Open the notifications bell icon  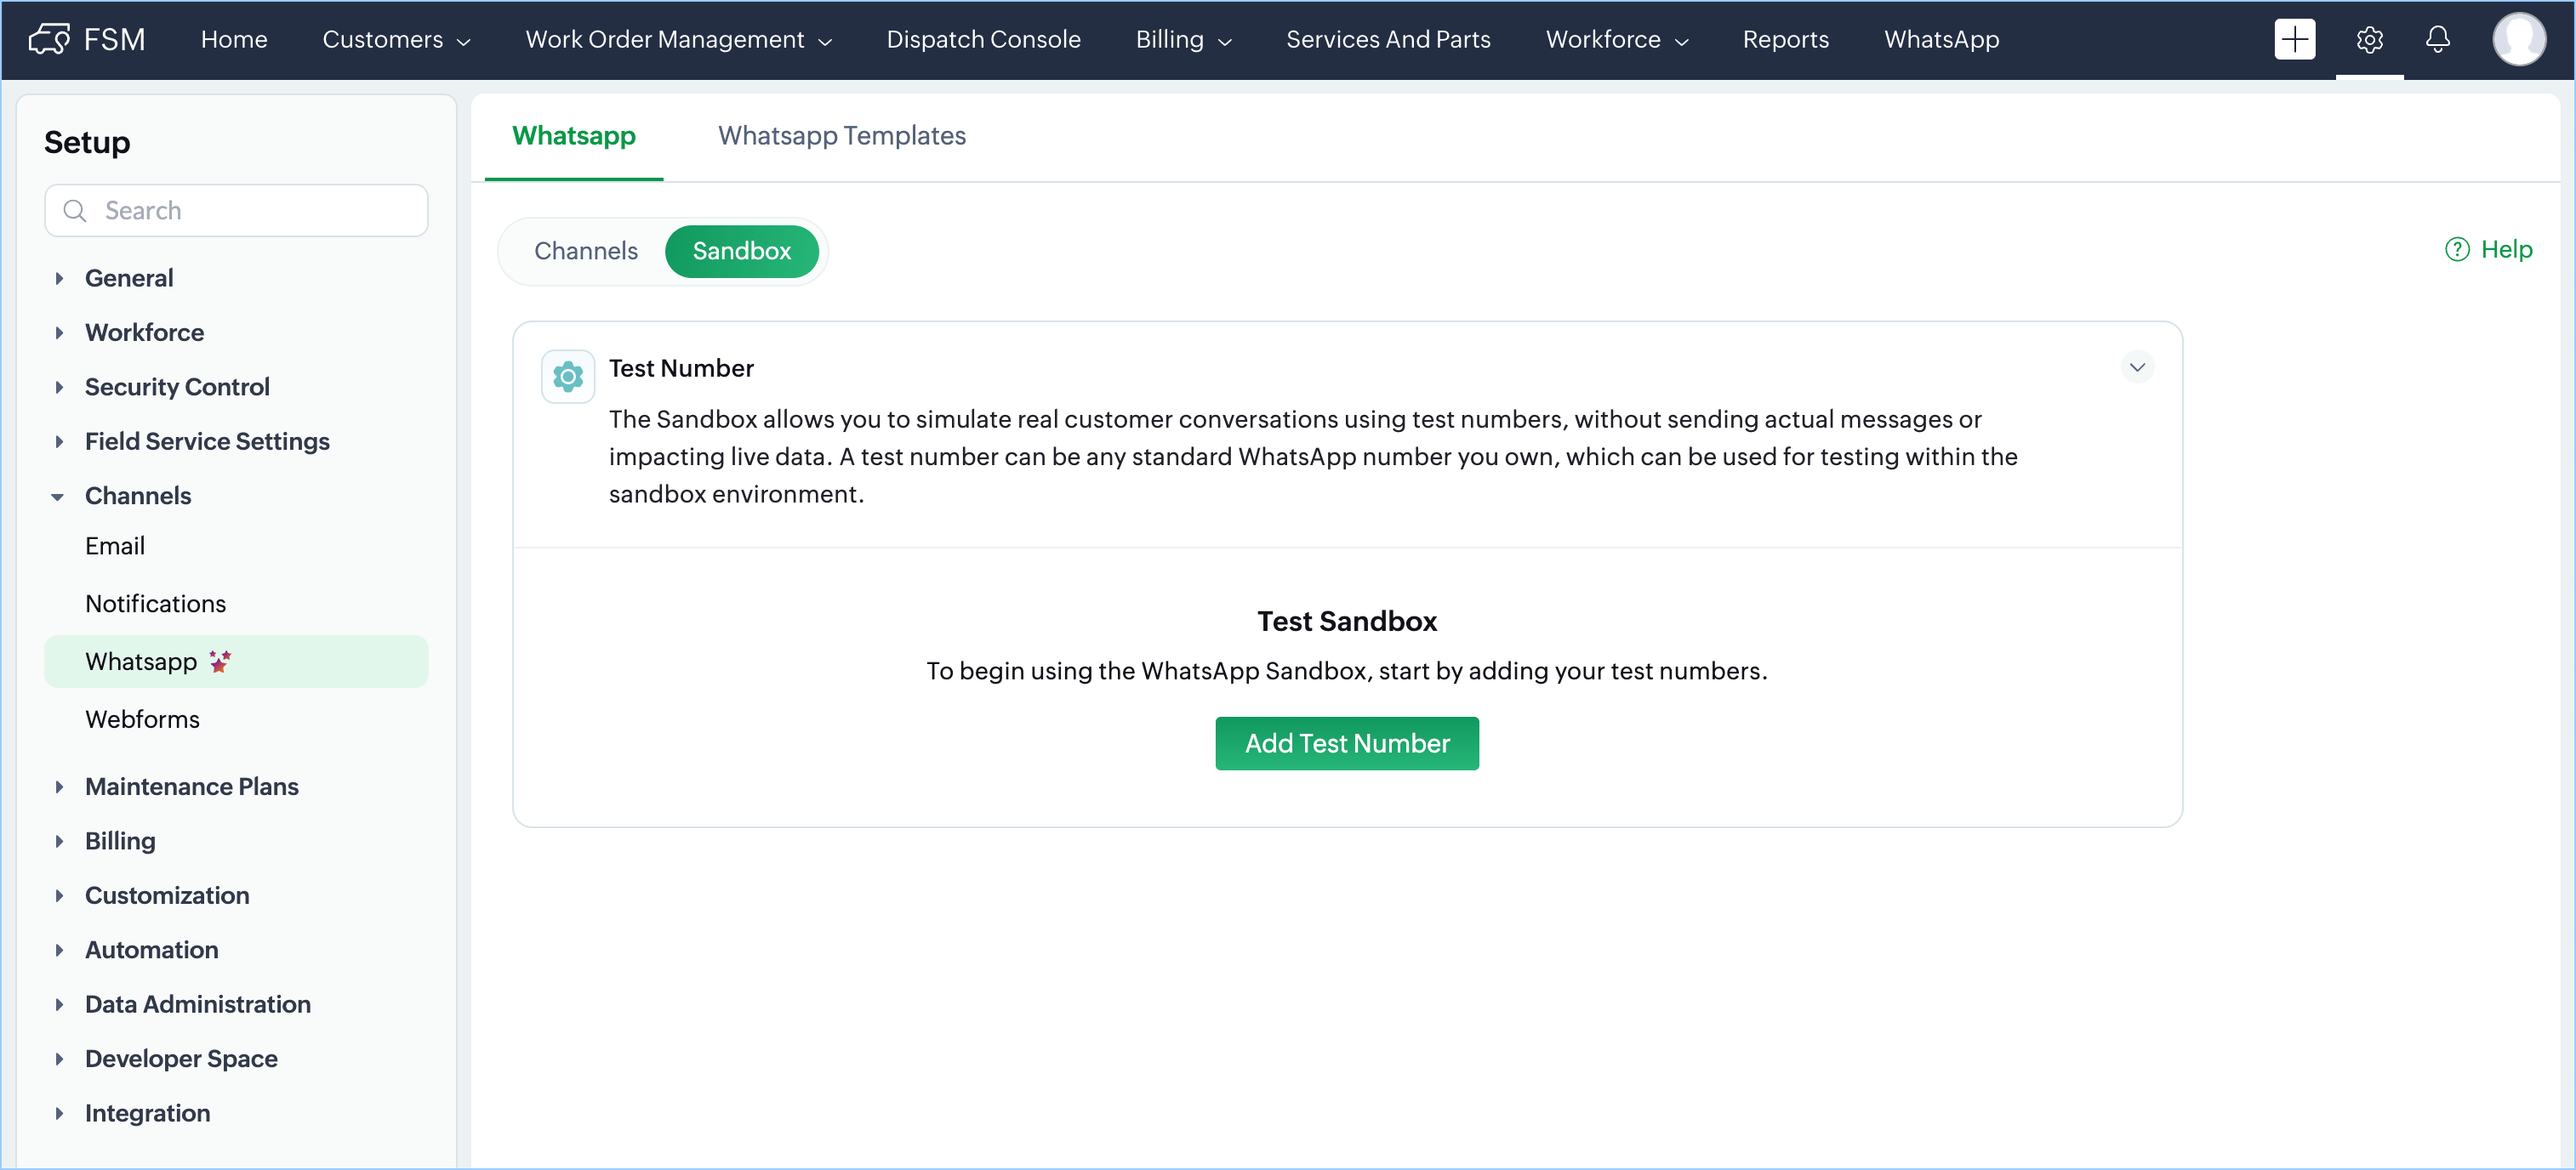coord(2437,39)
